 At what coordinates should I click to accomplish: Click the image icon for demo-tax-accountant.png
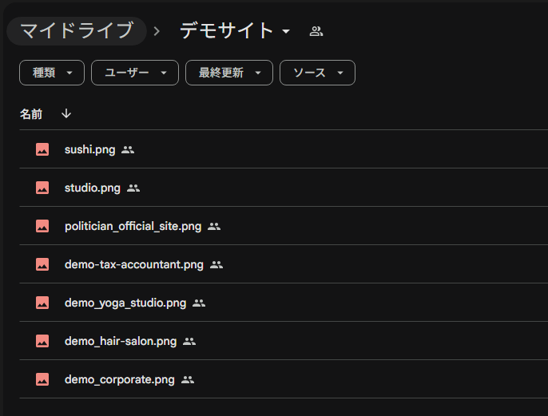point(42,264)
